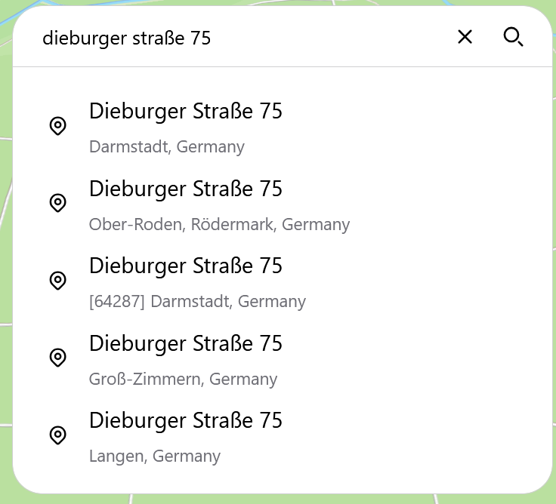Click pin icon beside 'Langen, Germany' result

click(x=57, y=435)
